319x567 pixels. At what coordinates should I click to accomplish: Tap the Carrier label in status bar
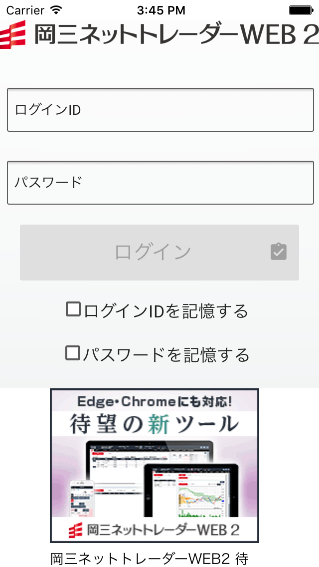click(25, 10)
